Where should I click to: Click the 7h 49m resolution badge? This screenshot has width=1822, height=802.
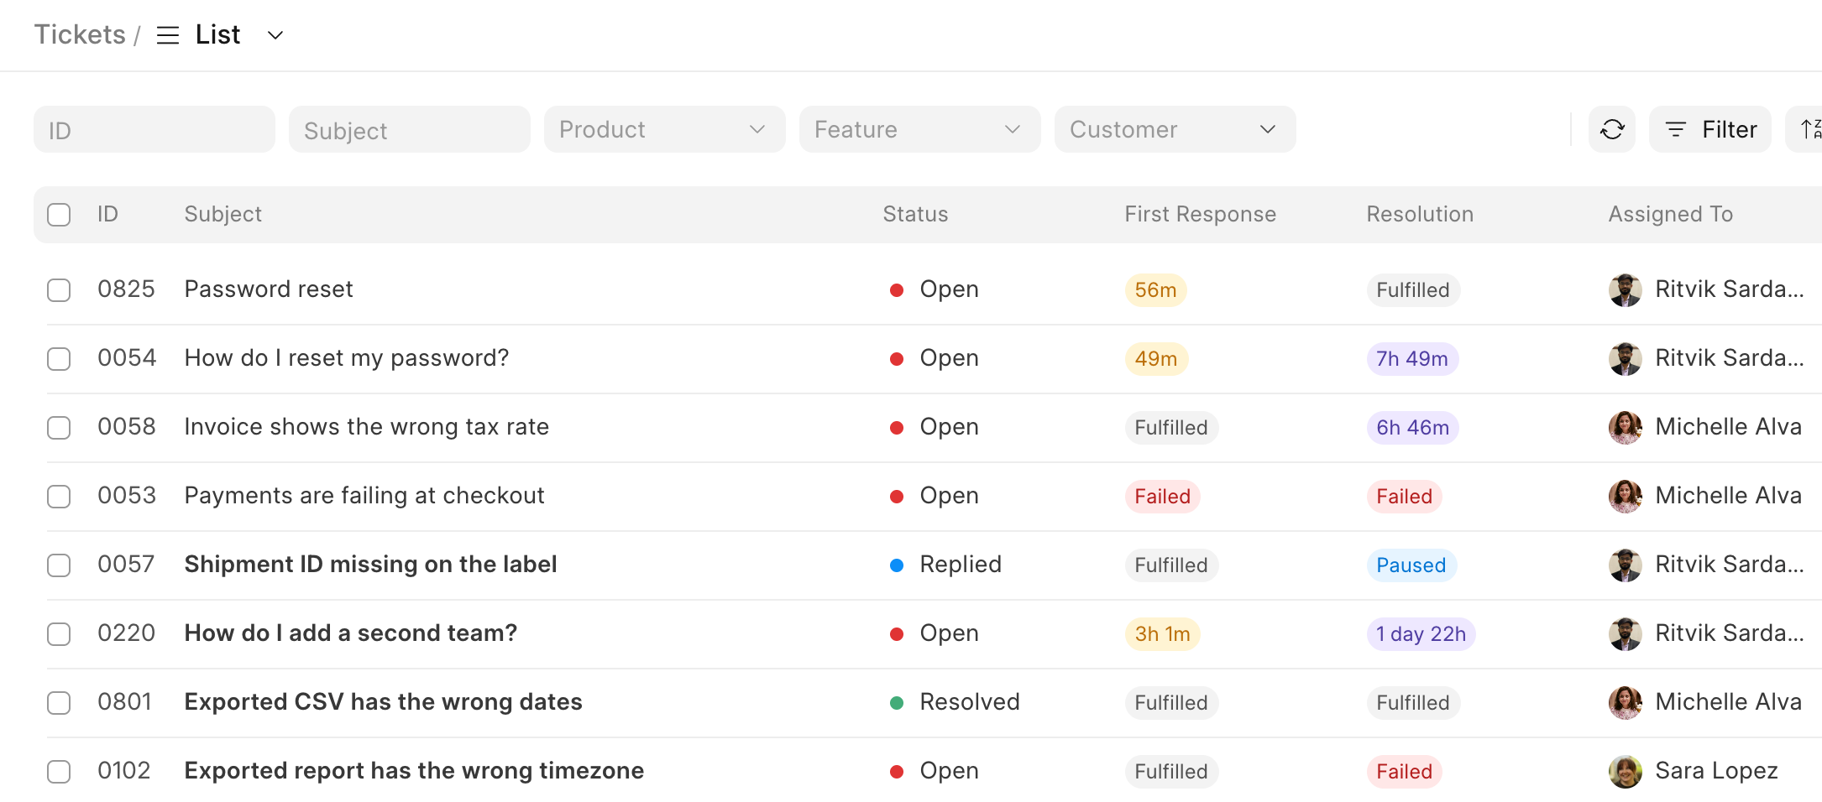click(x=1412, y=359)
